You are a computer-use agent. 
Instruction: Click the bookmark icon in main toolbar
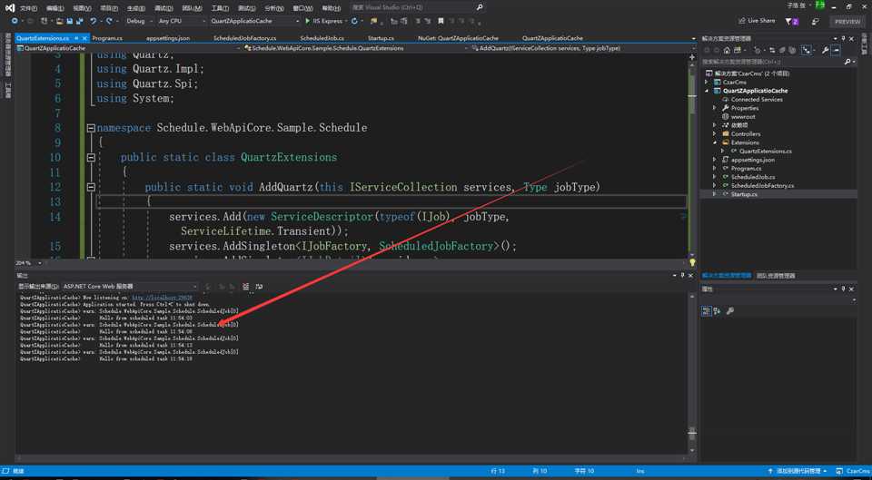click(441, 21)
